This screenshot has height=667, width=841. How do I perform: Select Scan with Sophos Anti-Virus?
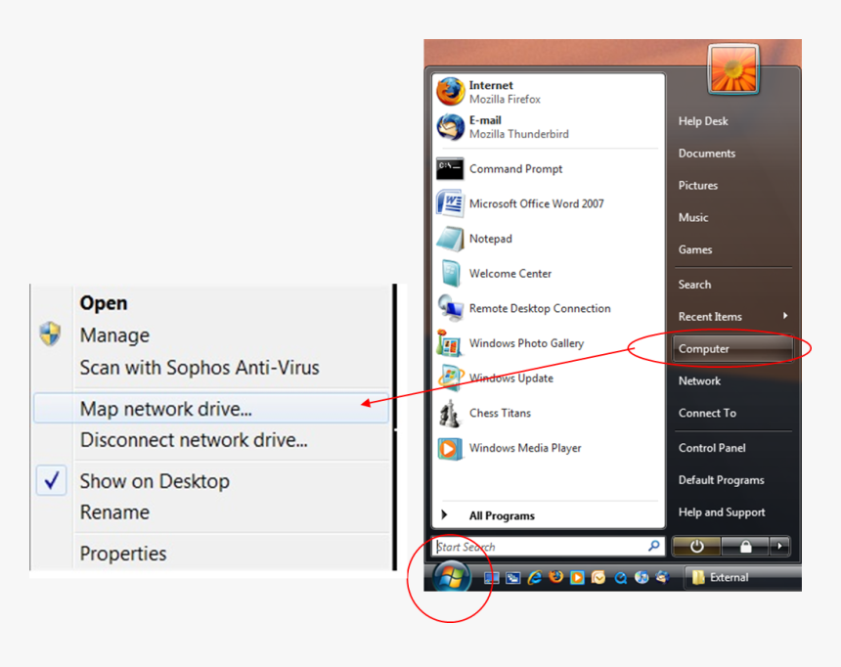click(x=199, y=368)
